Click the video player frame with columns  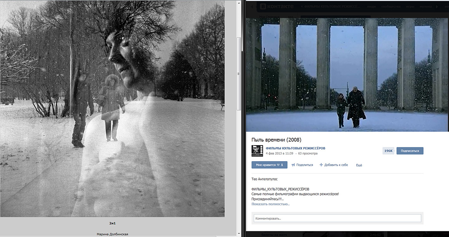pyautogui.click(x=347, y=74)
